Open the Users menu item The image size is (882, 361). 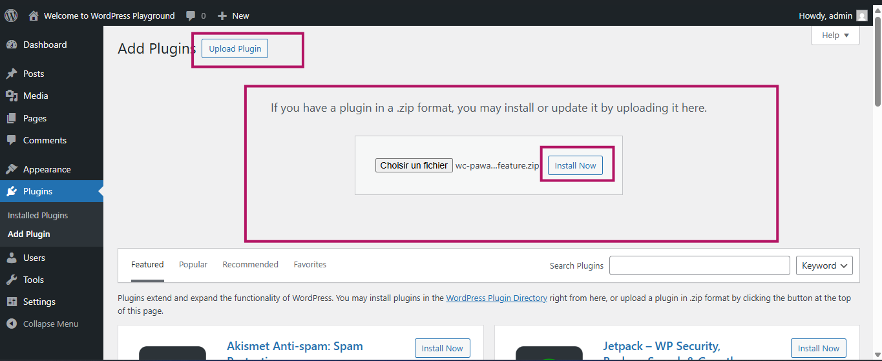pyautogui.click(x=52, y=258)
